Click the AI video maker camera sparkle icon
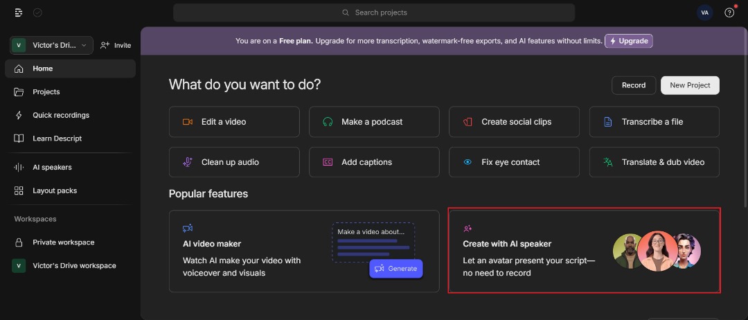Image resolution: width=748 pixels, height=320 pixels. [188, 229]
